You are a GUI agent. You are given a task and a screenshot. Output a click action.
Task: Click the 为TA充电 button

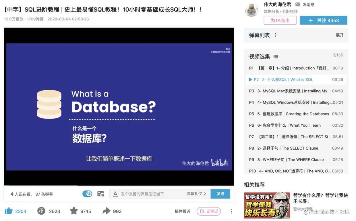[x=280, y=20]
